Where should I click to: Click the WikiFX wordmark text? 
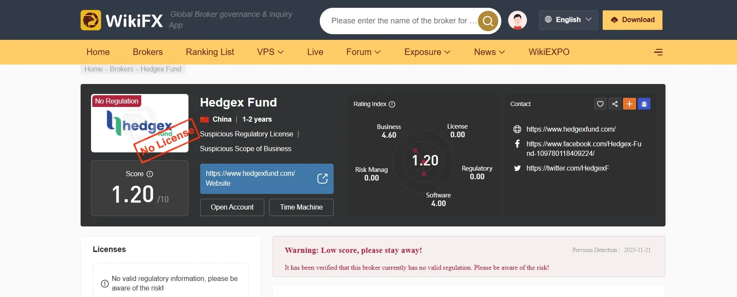[134, 21]
